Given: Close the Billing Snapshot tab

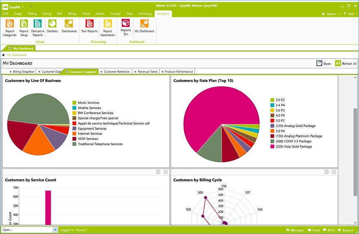Looking at the screenshot, I should pyautogui.click(x=10, y=72).
